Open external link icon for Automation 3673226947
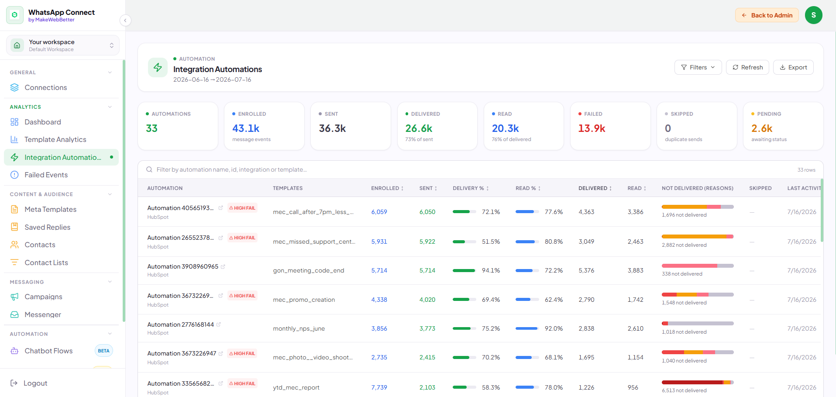The width and height of the screenshot is (836, 397). (221, 353)
